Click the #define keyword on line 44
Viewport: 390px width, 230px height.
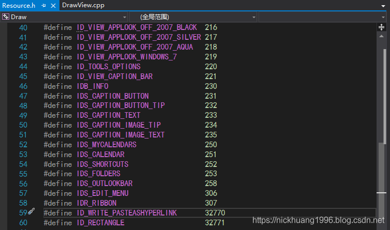[58, 67]
